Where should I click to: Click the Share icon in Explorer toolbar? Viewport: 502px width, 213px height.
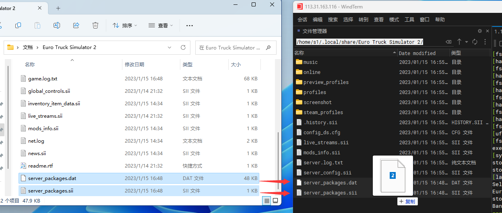click(76, 25)
